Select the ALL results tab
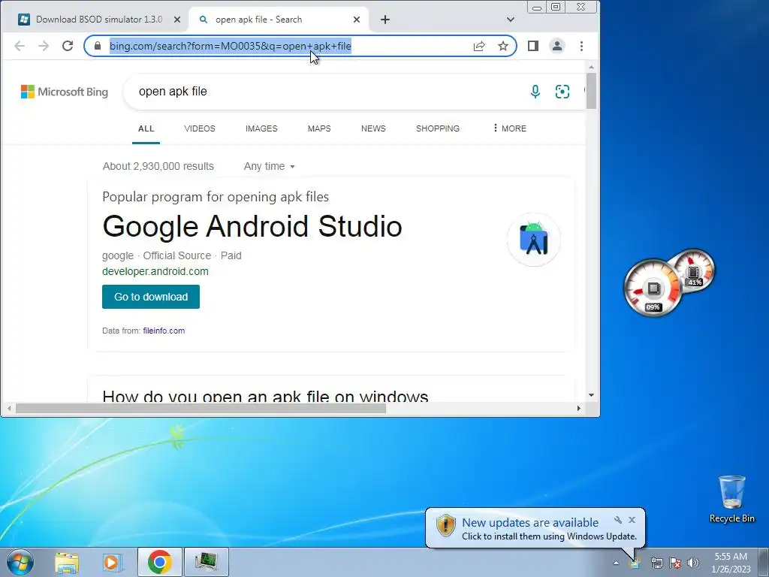769x577 pixels. [x=146, y=128]
